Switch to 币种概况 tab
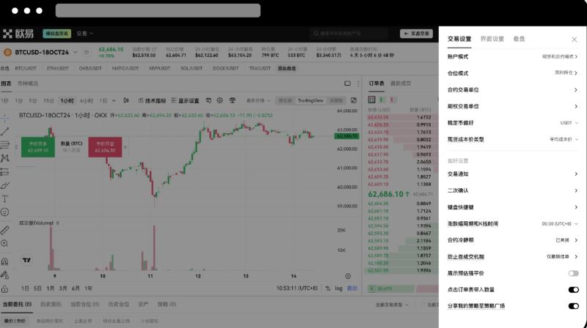The image size is (587, 328). pos(28,83)
